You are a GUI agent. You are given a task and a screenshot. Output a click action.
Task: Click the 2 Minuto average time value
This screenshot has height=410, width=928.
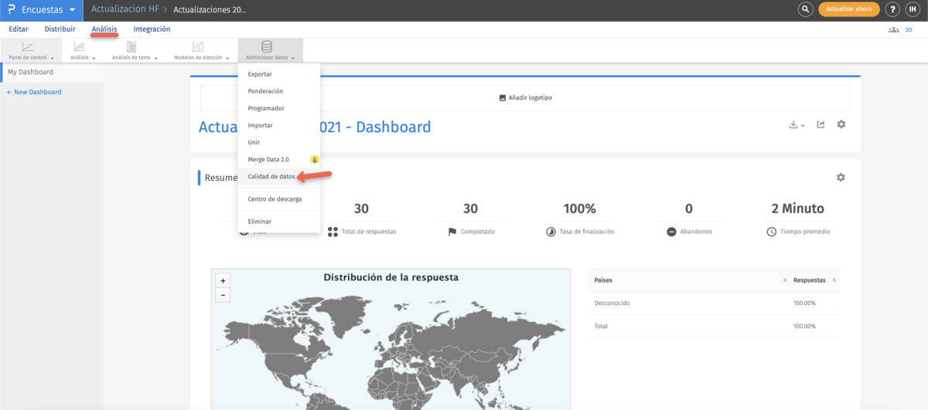[797, 208]
